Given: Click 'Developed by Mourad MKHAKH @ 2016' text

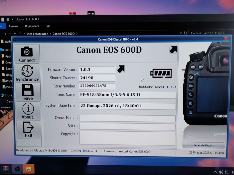Looking at the screenshot, I should pyautogui.click(x=41, y=150).
